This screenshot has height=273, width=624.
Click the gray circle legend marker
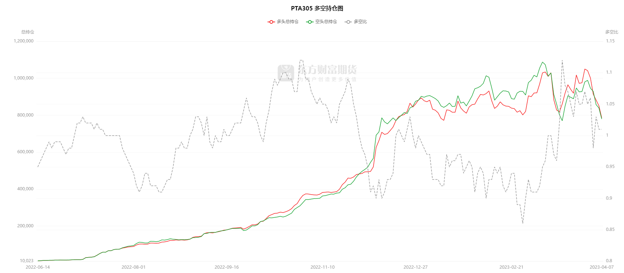click(348, 22)
